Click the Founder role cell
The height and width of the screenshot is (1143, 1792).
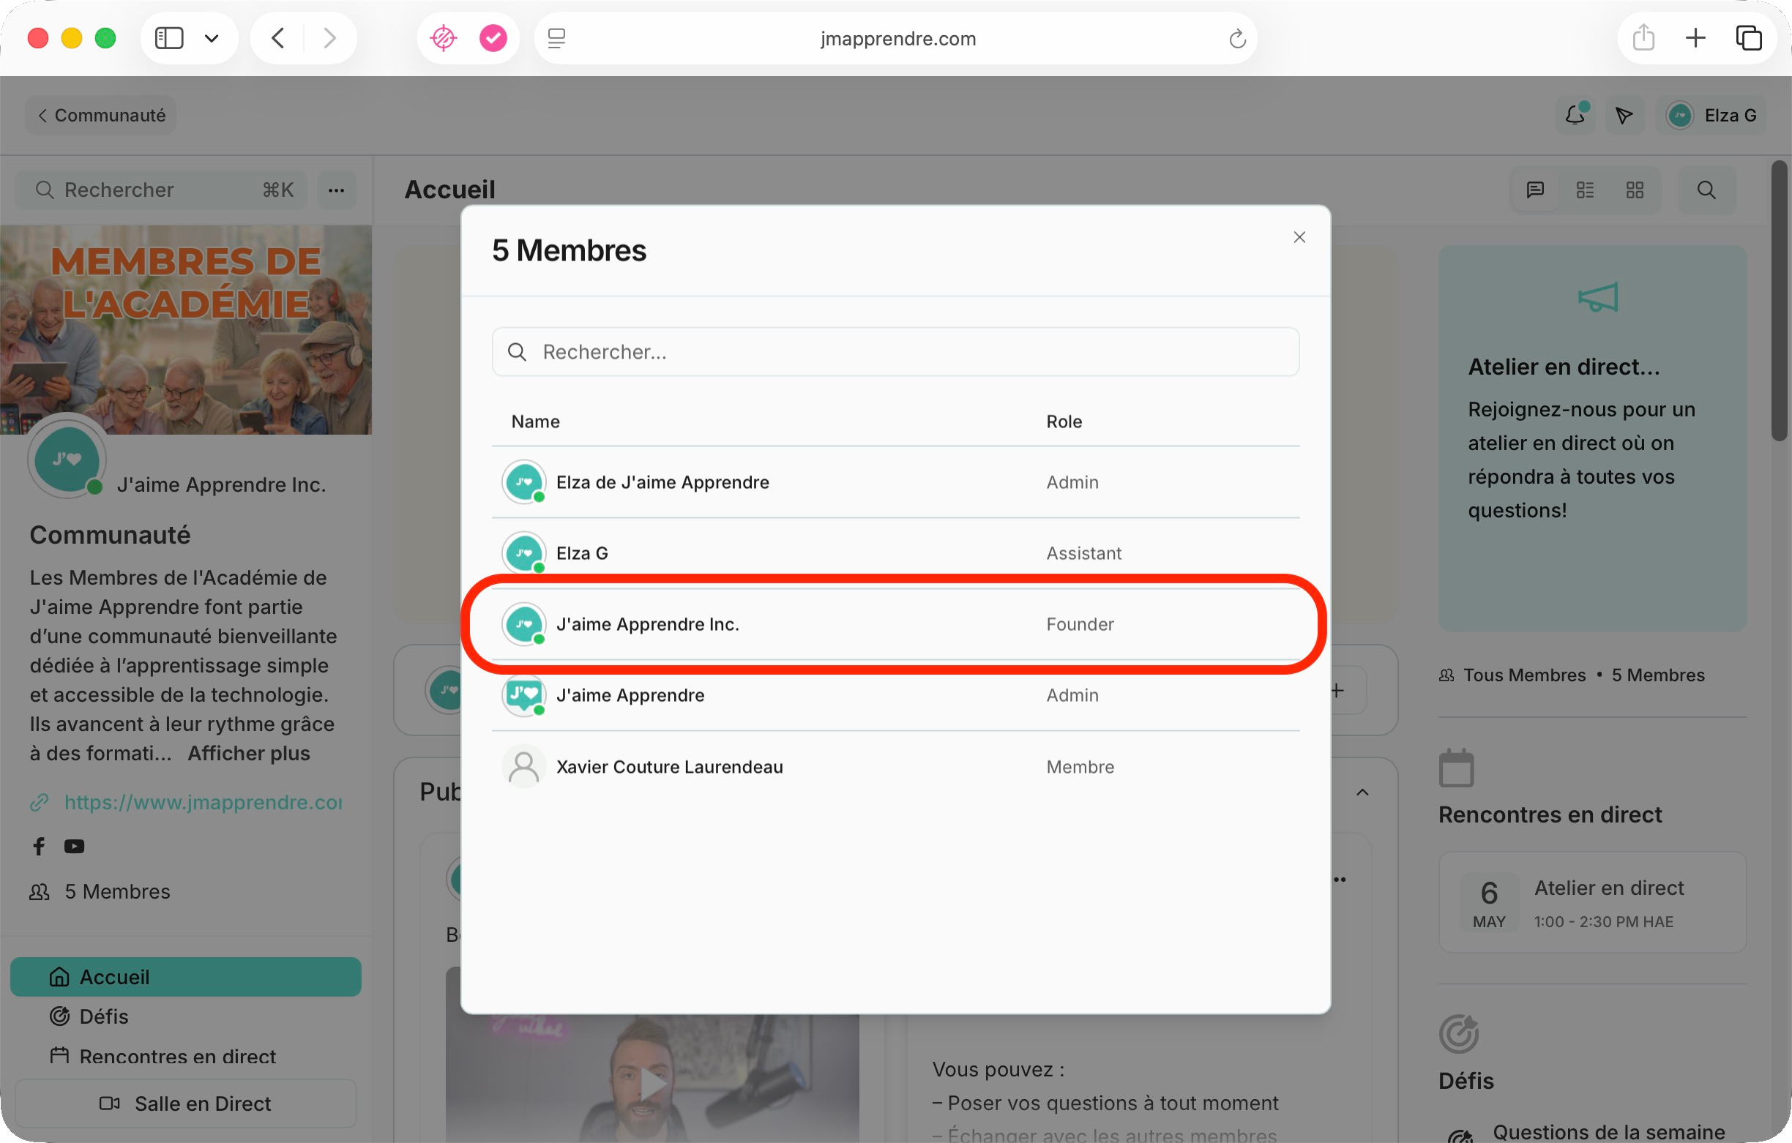[1080, 624]
